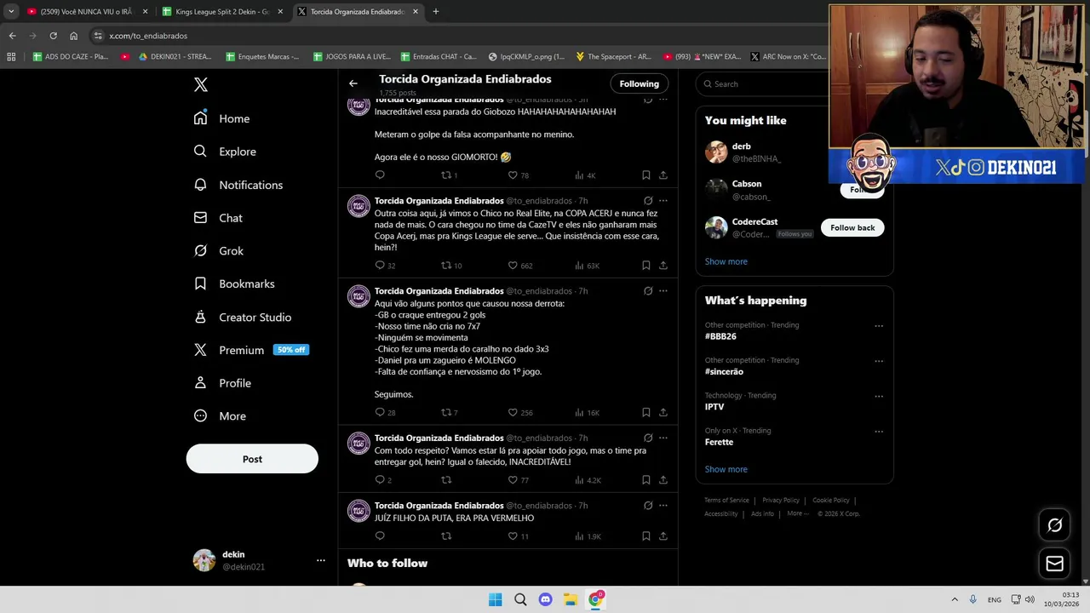Open Chat in the sidebar
This screenshot has height=613, width=1090.
click(218, 218)
